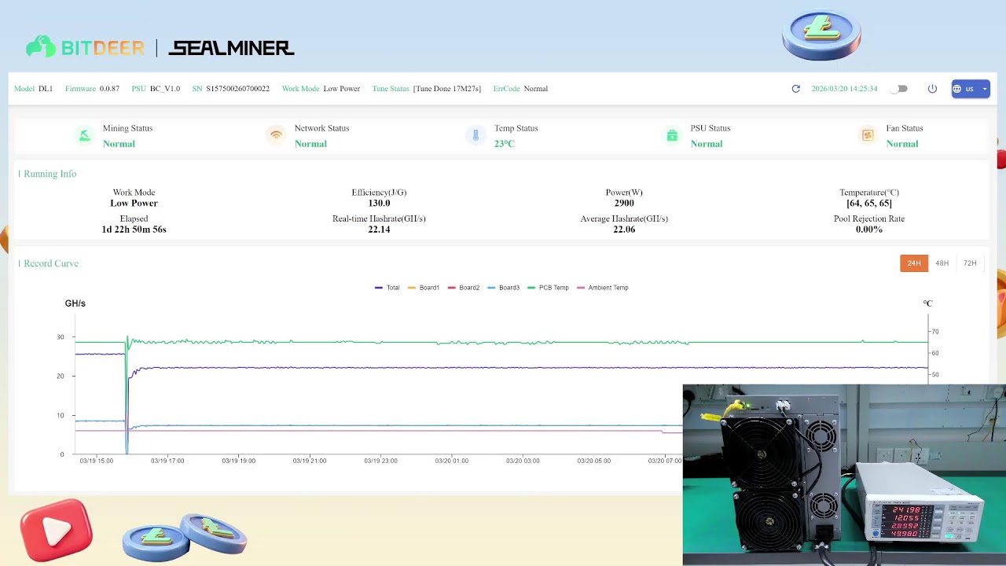Click the Temperature value [64, 65, 65]
1006x566 pixels.
click(869, 203)
